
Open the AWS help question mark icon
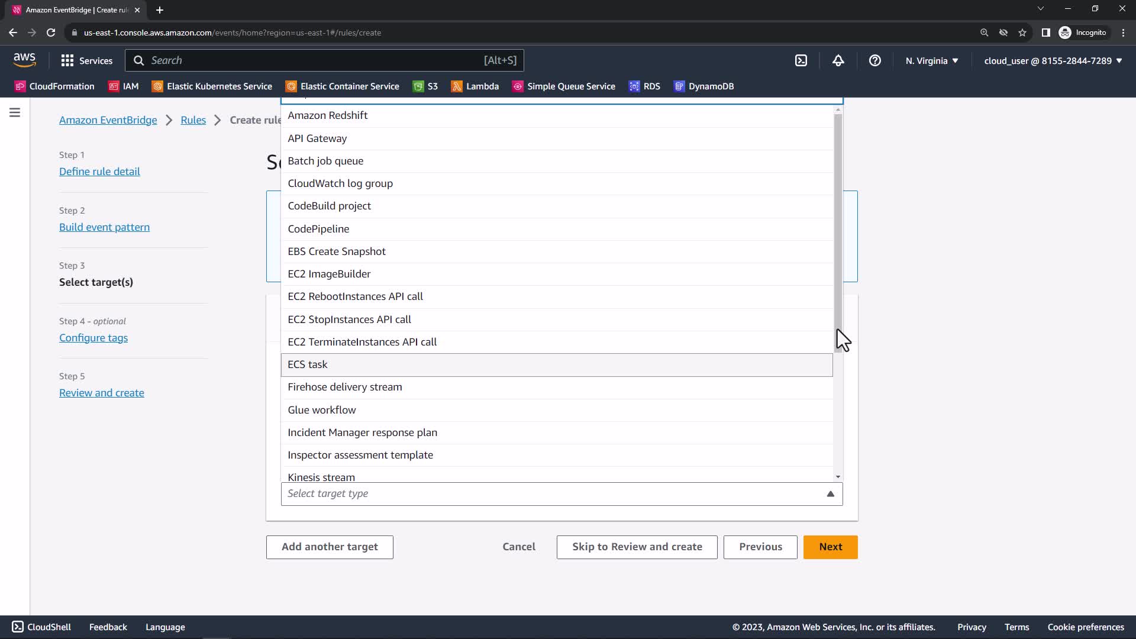pyautogui.click(x=874, y=60)
